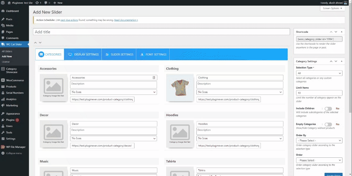Click the Appearance brush icon
This screenshot has height=176, width=352.
coord(3,113)
